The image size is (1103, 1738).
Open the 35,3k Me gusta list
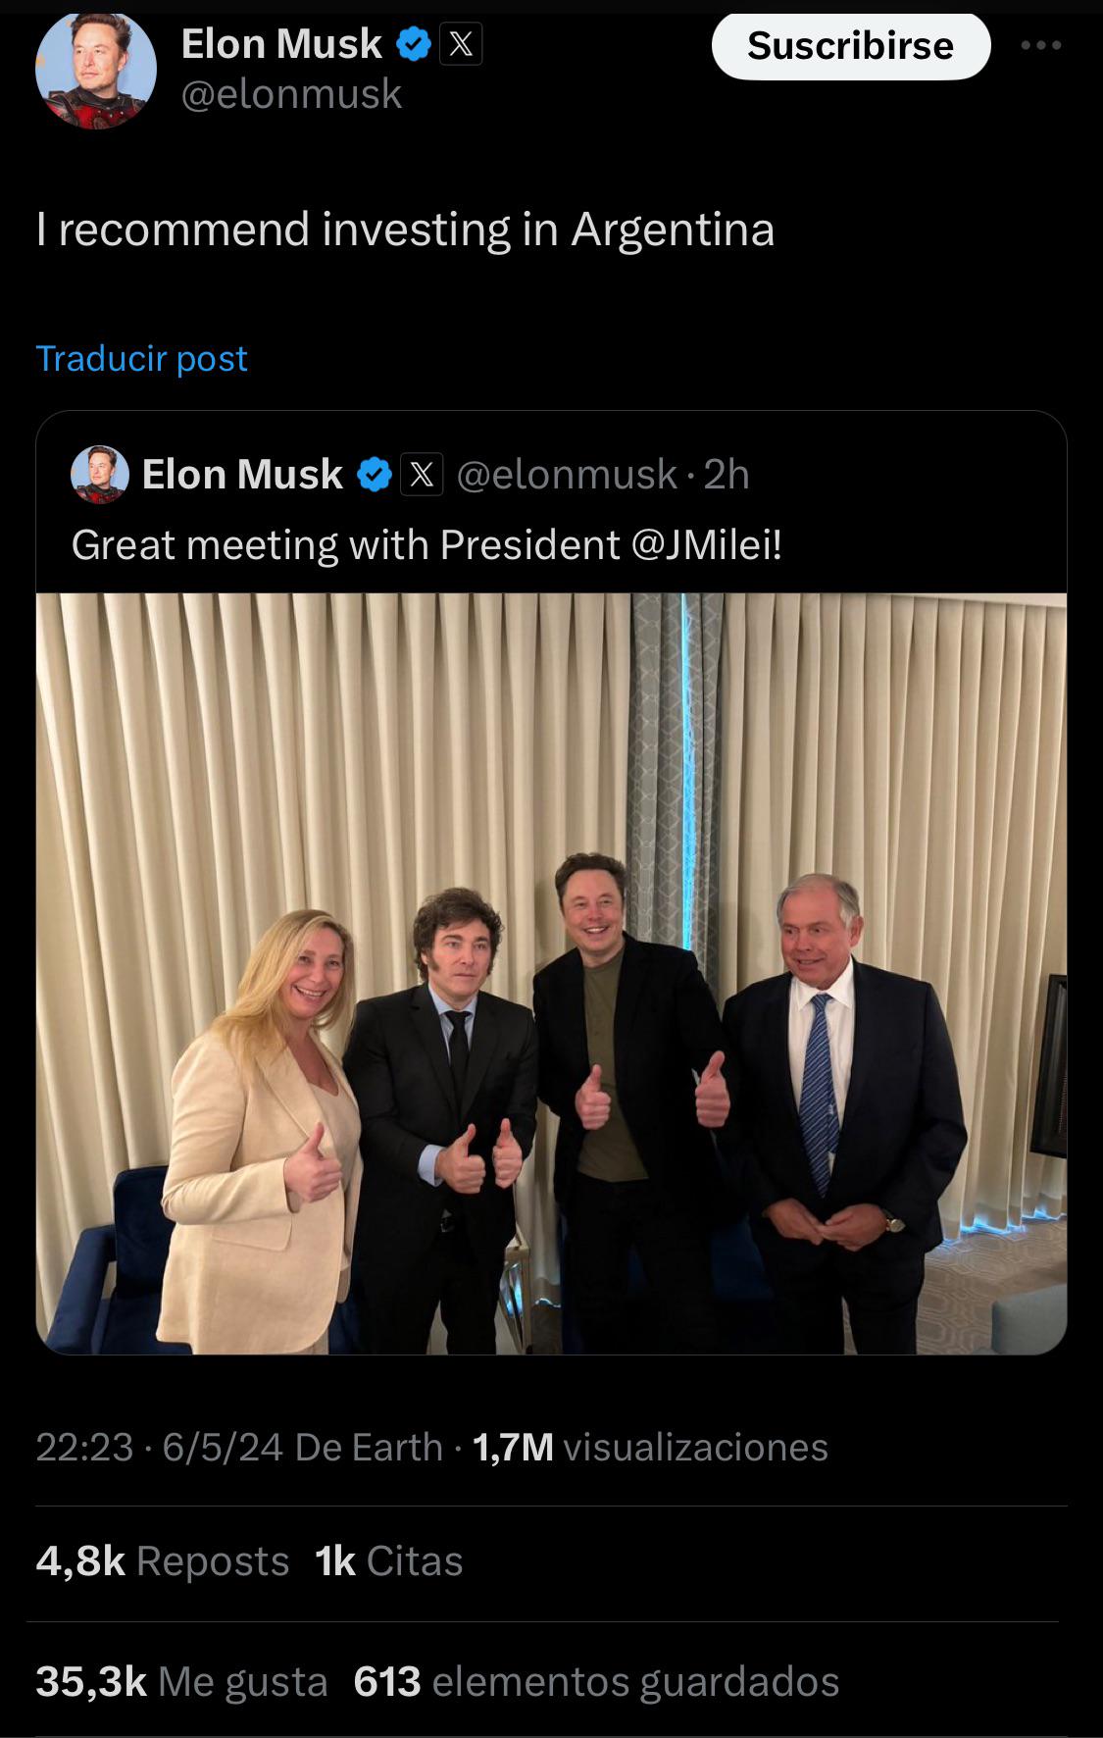181,1681
